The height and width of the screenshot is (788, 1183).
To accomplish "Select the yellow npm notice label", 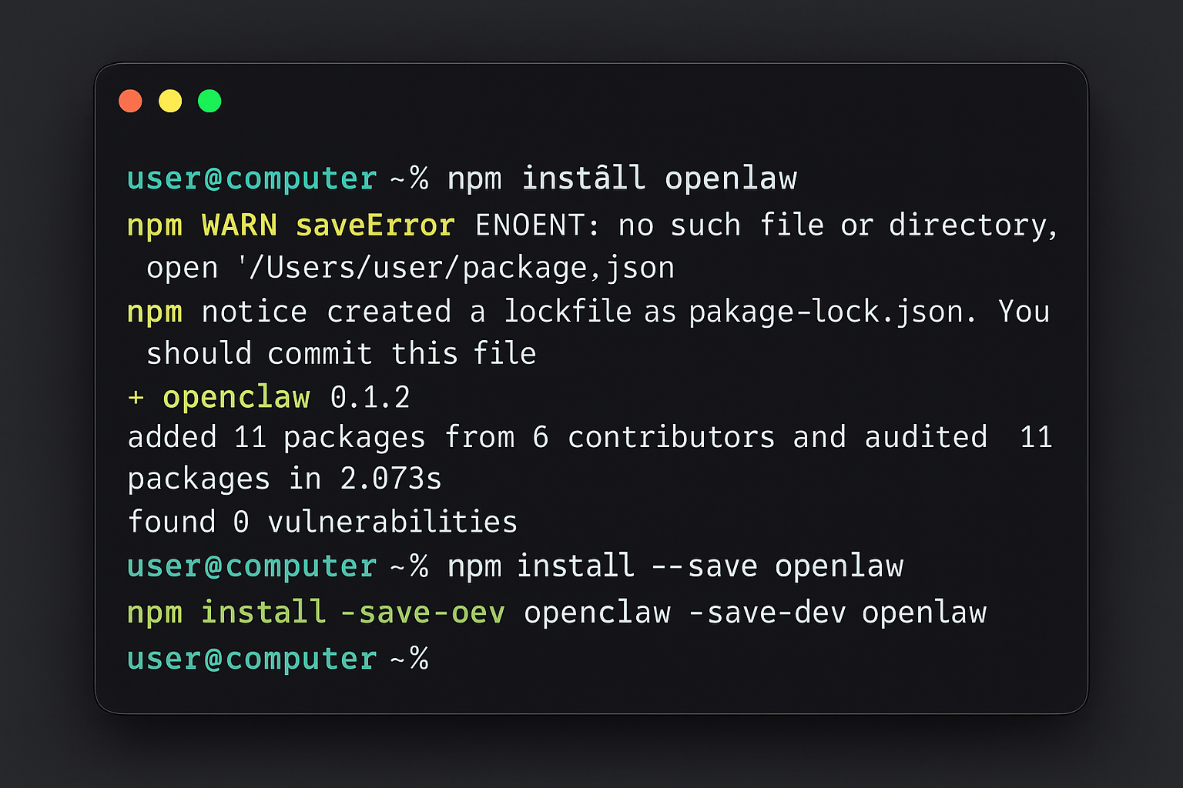I will [x=155, y=311].
